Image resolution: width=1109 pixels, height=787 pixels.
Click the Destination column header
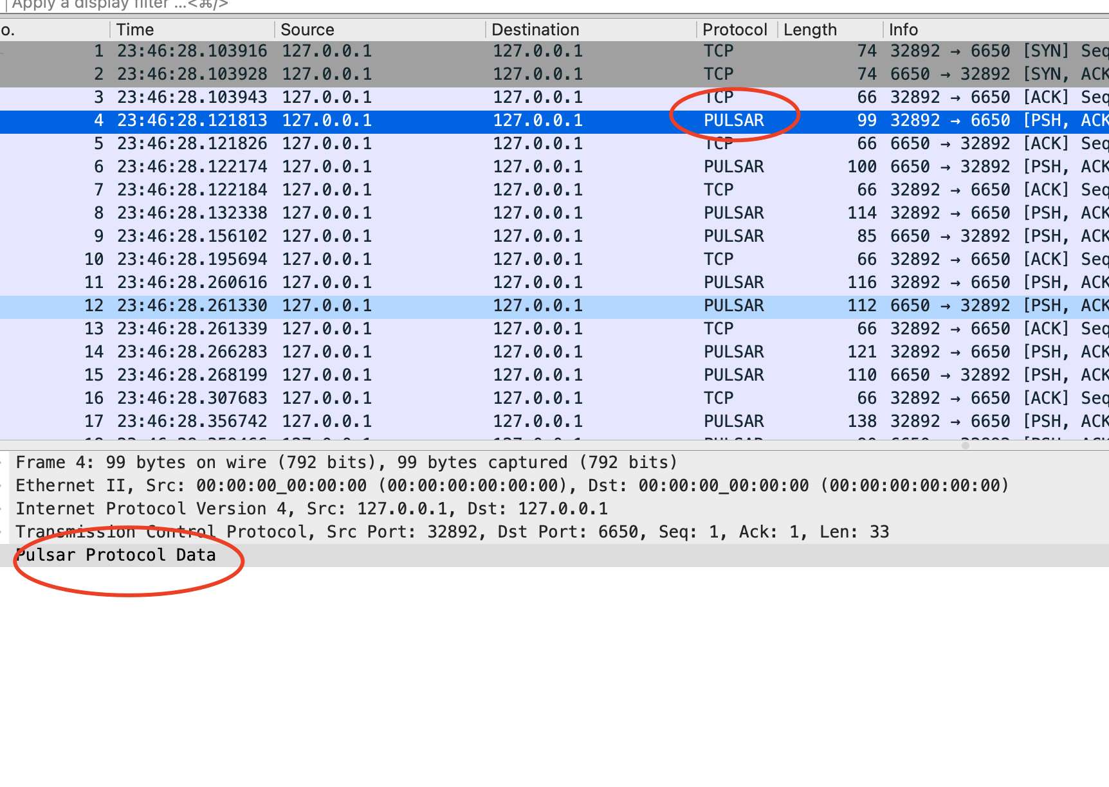tap(535, 30)
